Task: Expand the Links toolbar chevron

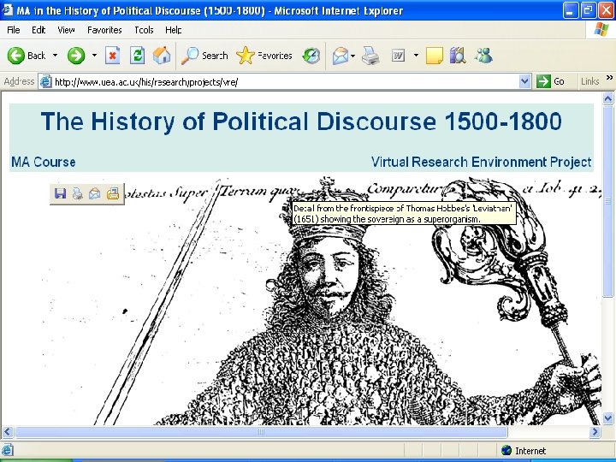Action: [x=609, y=77]
